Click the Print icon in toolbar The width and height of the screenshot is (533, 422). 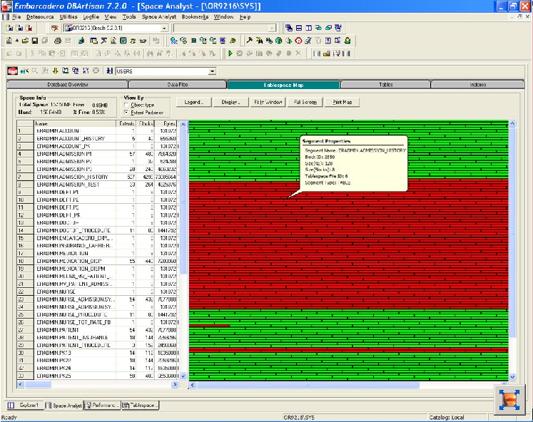tap(58, 41)
